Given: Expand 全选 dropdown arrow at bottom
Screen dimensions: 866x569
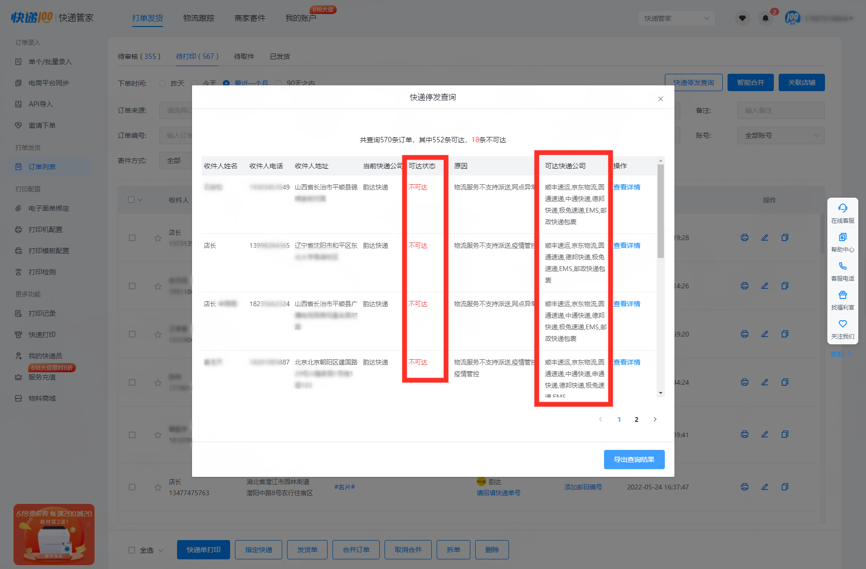Looking at the screenshot, I should tap(161, 550).
